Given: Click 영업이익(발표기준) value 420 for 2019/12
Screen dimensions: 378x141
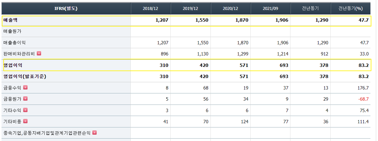Looking at the screenshot, I should pos(204,77).
